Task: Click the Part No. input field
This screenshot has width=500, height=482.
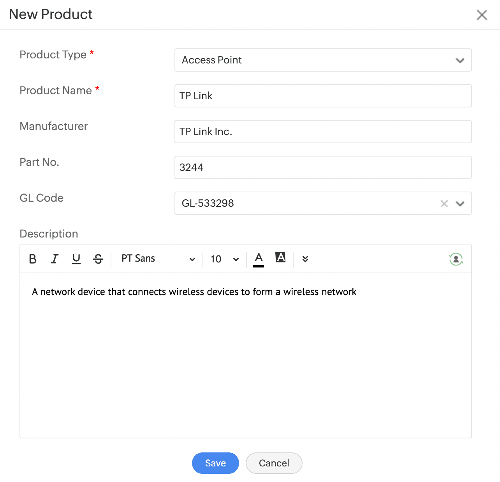Action: click(x=323, y=167)
